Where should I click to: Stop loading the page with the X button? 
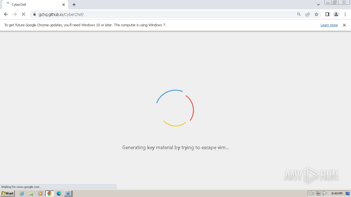click(24, 14)
